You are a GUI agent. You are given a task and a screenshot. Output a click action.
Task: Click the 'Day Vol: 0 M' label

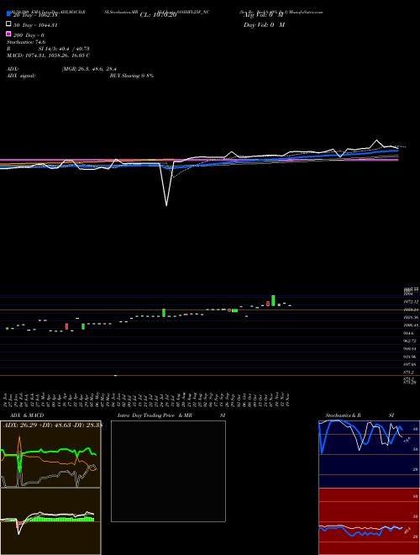pyautogui.click(x=264, y=24)
